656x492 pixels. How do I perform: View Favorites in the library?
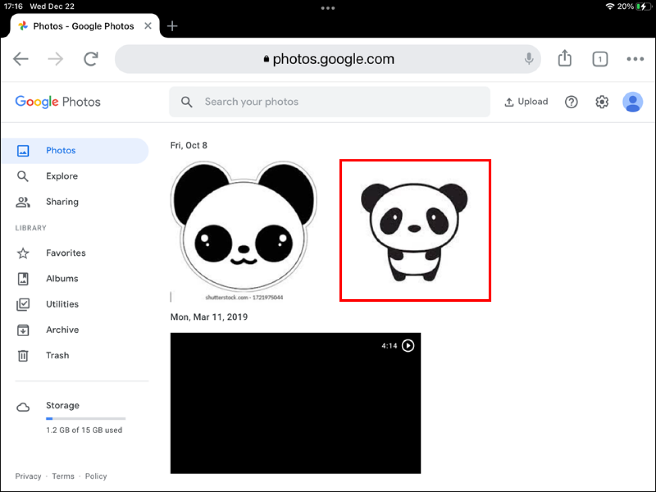(66, 253)
